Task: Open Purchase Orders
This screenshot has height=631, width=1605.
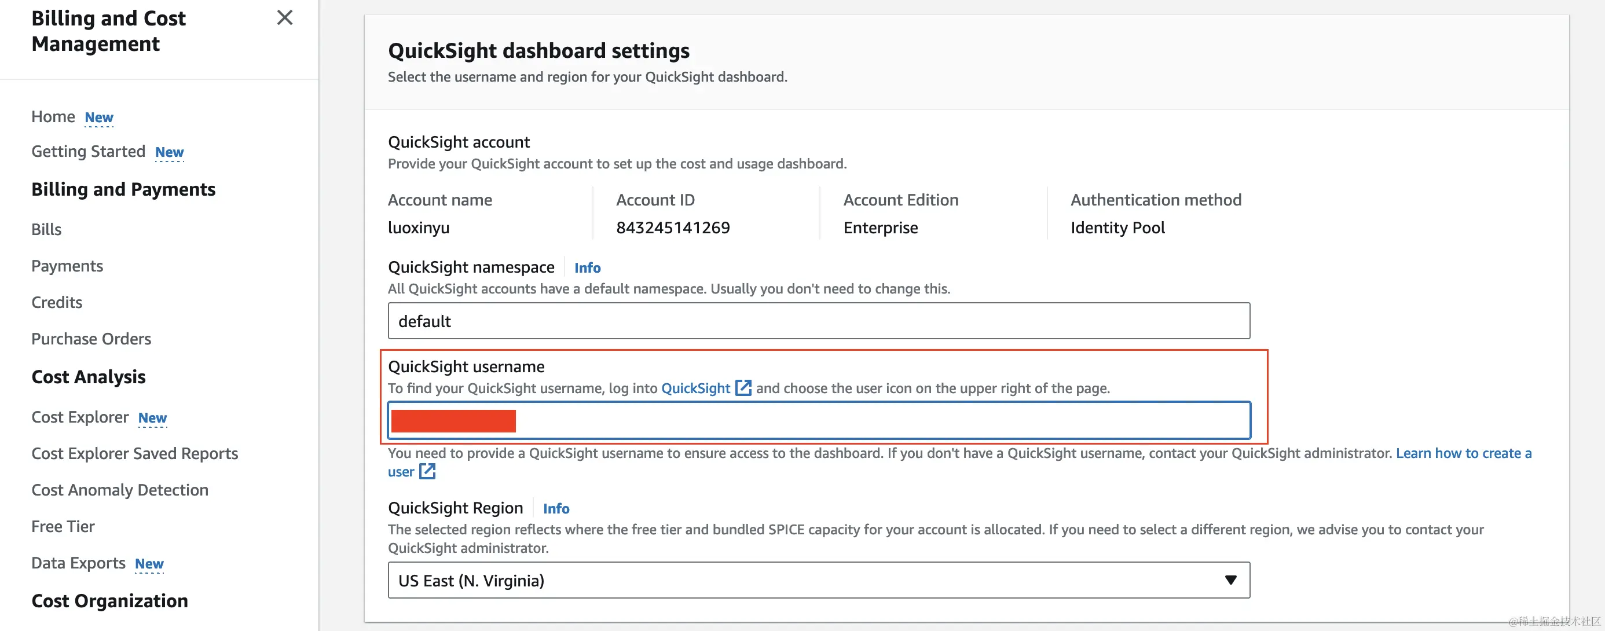Action: pyautogui.click(x=91, y=339)
